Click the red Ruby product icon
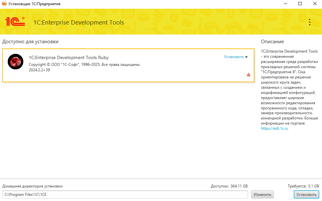Viewport: 322px width, 201px height. tap(15, 62)
